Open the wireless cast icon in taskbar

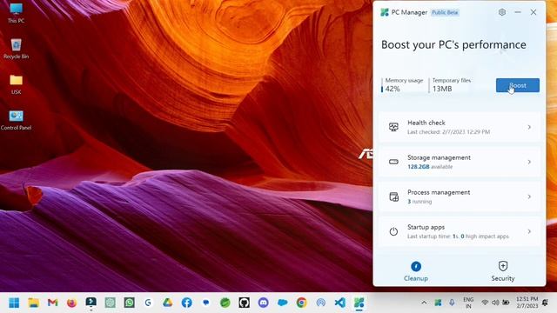tap(321, 303)
